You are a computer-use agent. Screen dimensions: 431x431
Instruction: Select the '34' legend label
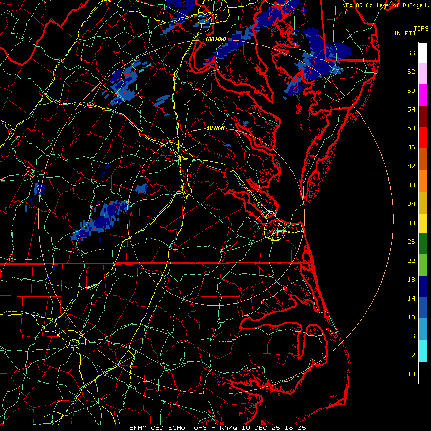click(x=411, y=204)
